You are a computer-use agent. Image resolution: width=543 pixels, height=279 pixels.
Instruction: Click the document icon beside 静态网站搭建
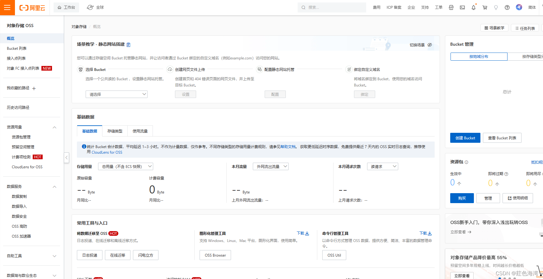pyautogui.click(x=128, y=45)
